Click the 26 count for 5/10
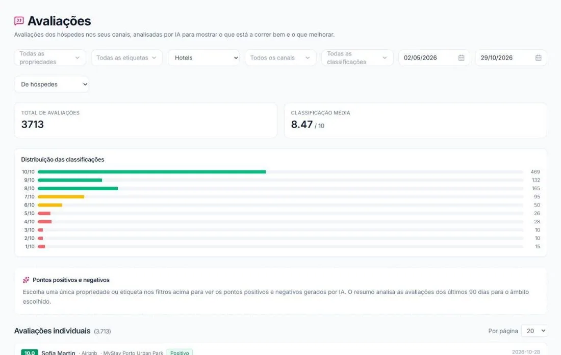This screenshot has width=561, height=355. tap(537, 214)
